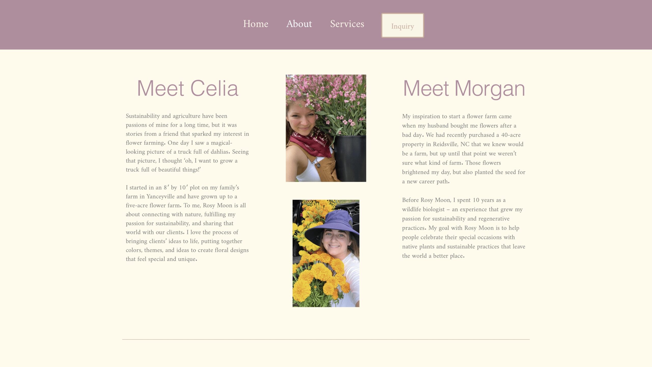
Task: Click the paragraph beginning "Before Rosy Moon"
Action: pos(464,228)
